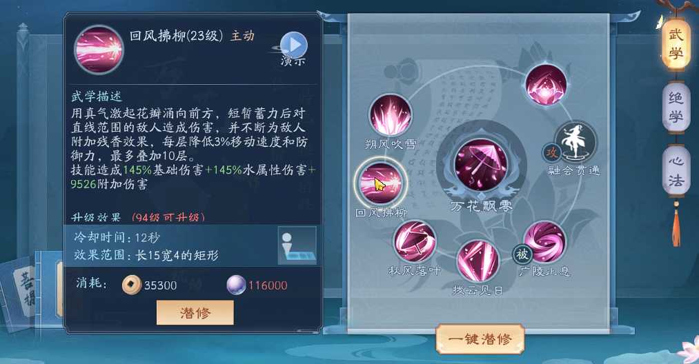
Task: Switch to the 心法 tab
Action: (676, 171)
